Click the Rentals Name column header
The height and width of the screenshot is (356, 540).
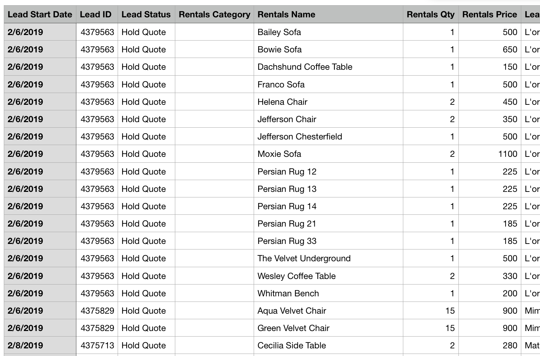[x=286, y=15]
